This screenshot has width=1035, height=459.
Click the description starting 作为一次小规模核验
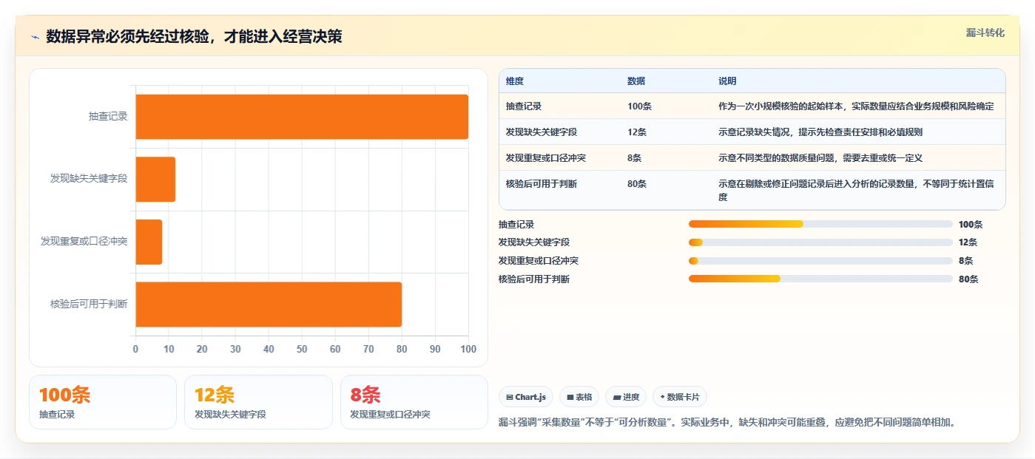click(856, 106)
